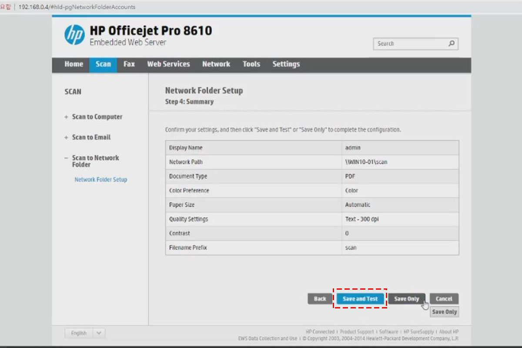The width and height of the screenshot is (522, 348).
Task: Click the SCAN sidebar heading
Action: click(x=73, y=92)
